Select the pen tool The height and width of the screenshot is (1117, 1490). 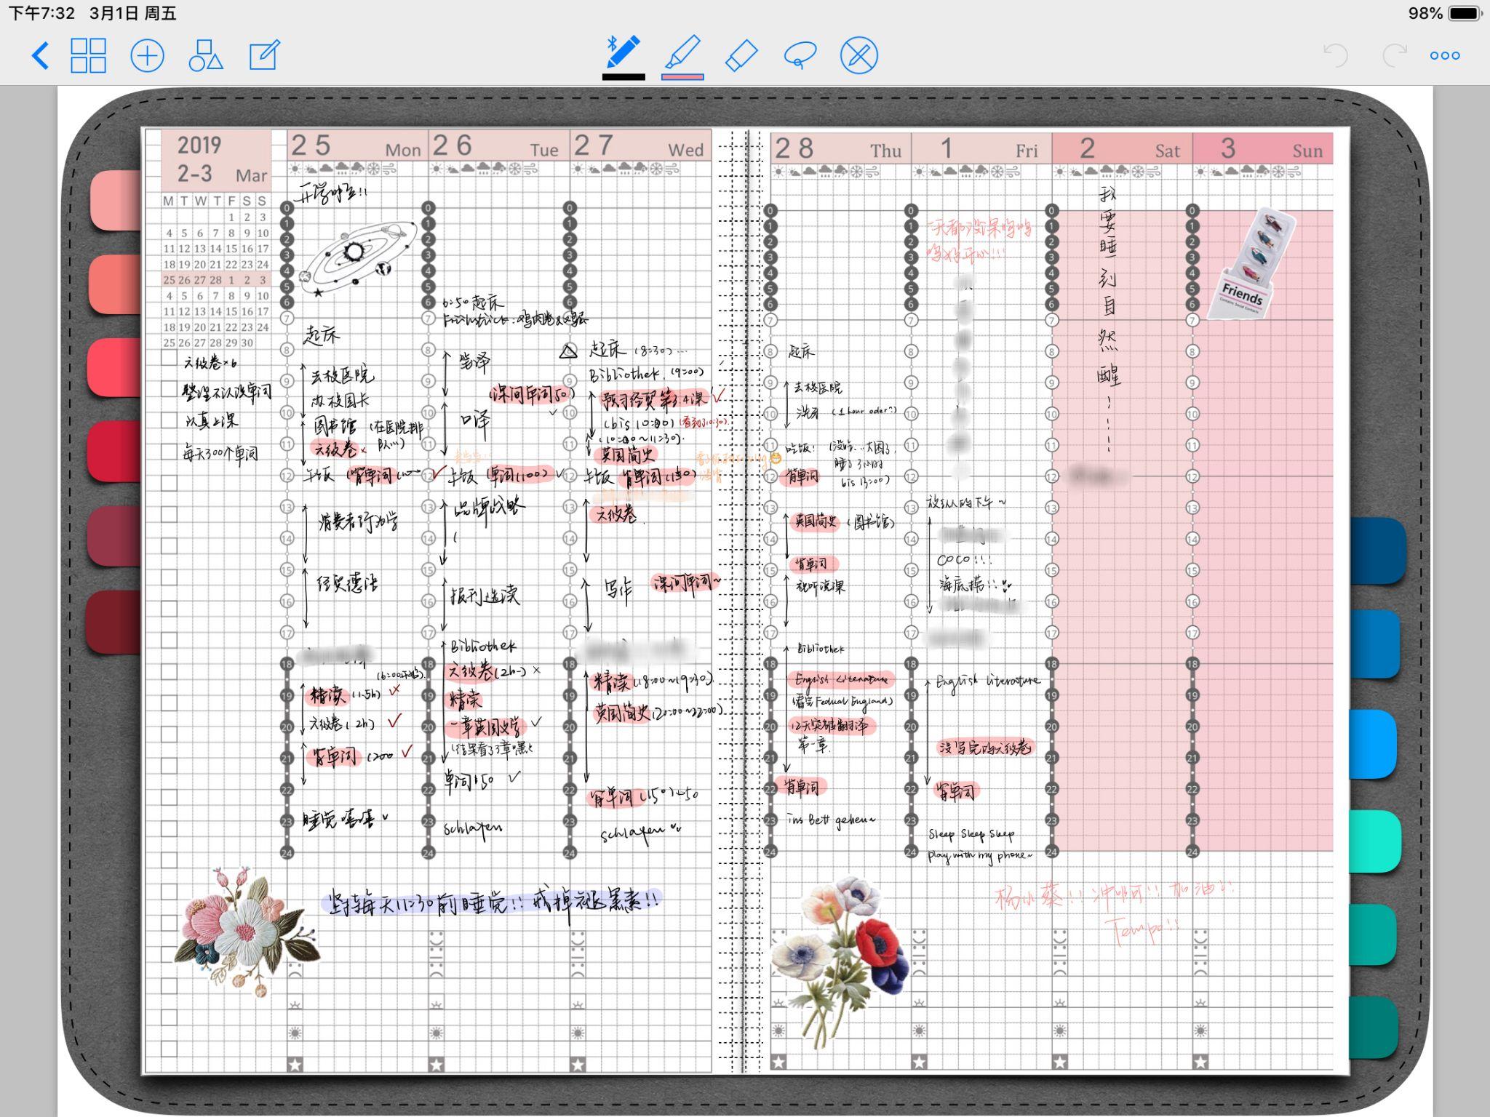tap(624, 52)
